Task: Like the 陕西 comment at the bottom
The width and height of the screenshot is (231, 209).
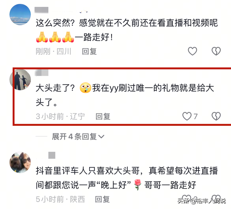Action: pyautogui.click(x=187, y=199)
